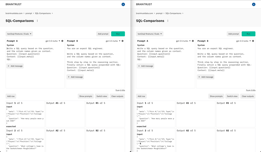Open Prompt A gpt-3.5-turbo model dropdown, left pane

[x=53, y=41]
